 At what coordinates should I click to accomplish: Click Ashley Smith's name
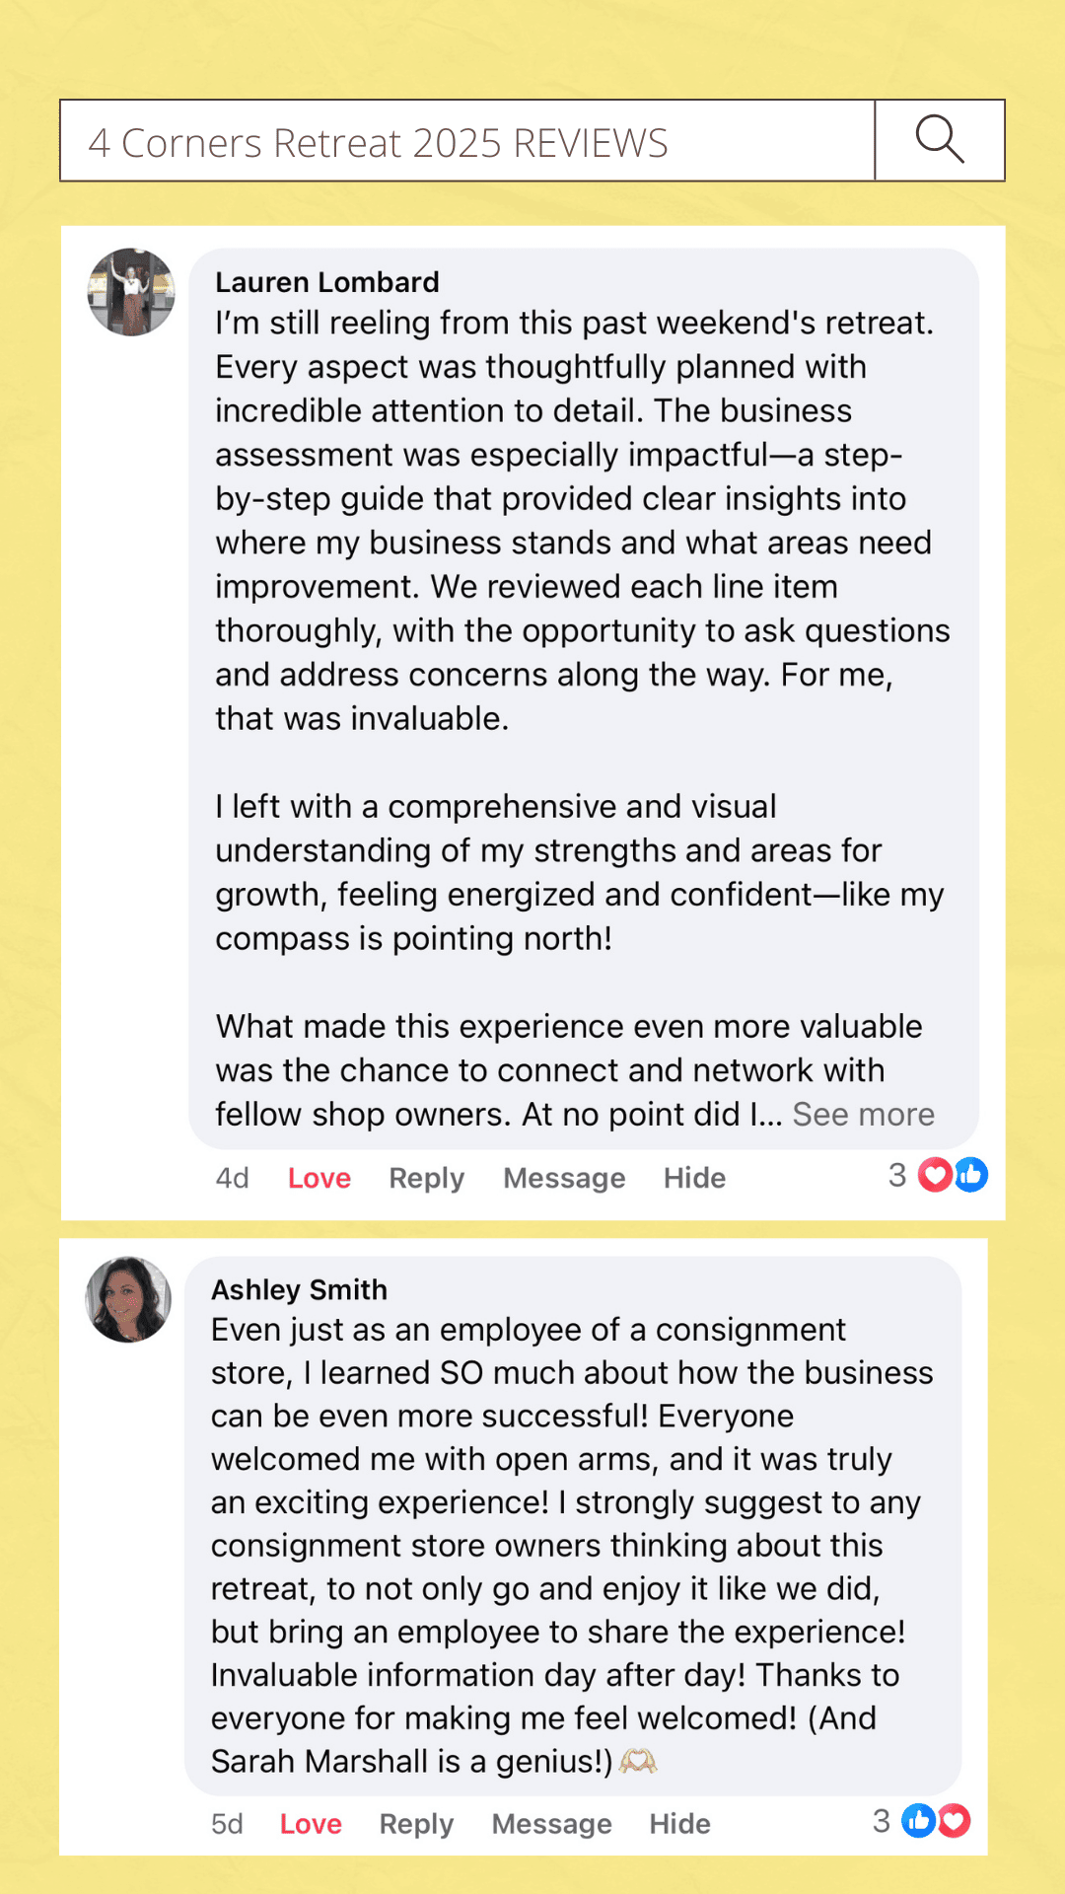point(299,1289)
